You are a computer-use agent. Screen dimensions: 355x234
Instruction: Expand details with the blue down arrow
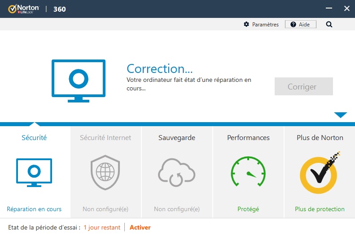pos(341,115)
